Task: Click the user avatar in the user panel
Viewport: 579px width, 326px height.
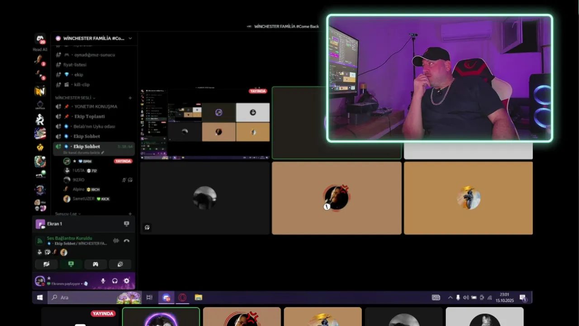Action: [x=40, y=281]
